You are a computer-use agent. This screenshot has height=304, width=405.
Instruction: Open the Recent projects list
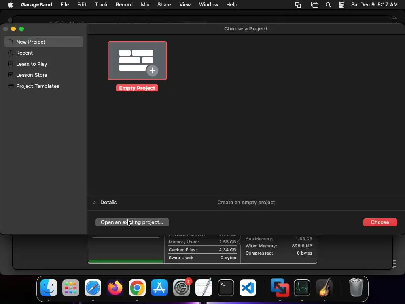44,53
